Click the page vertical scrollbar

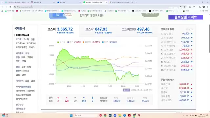[x=209, y=39]
